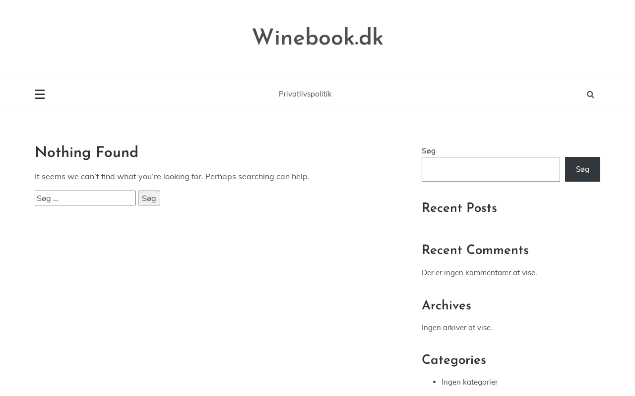Screen dimensions: 635x396
Task: Click the 'Ingen arkiver at vise' text
Action: click(x=457, y=328)
